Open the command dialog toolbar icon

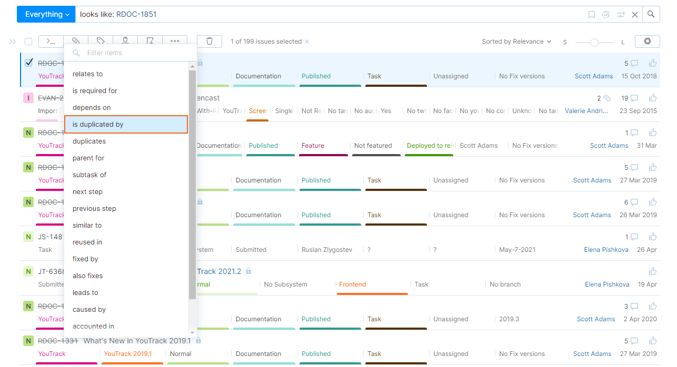pyautogui.click(x=51, y=41)
